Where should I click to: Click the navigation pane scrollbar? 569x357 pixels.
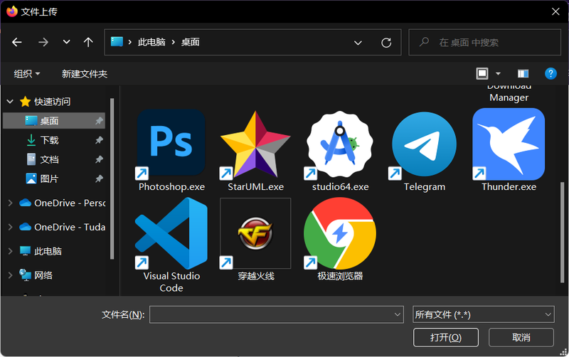[x=112, y=178]
